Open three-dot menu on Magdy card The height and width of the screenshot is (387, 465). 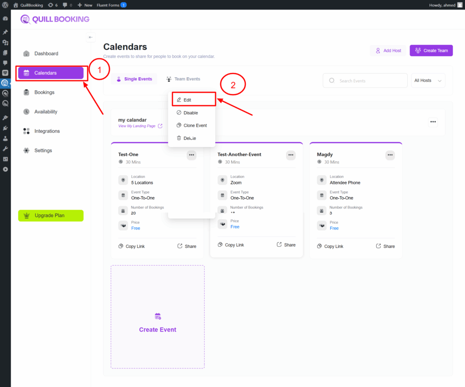tap(390, 155)
